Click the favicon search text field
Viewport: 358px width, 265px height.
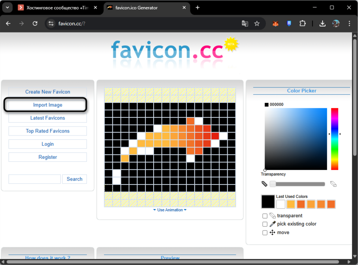click(x=35, y=179)
